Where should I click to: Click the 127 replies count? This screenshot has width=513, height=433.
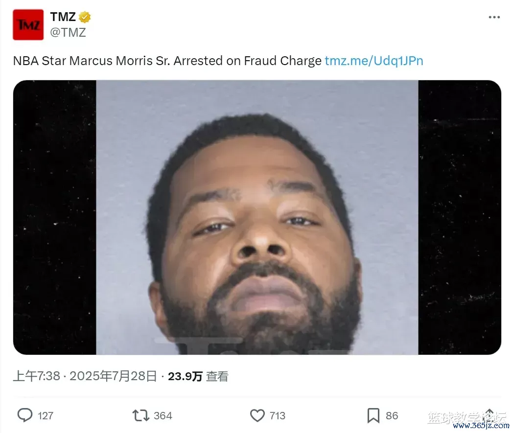(x=46, y=416)
